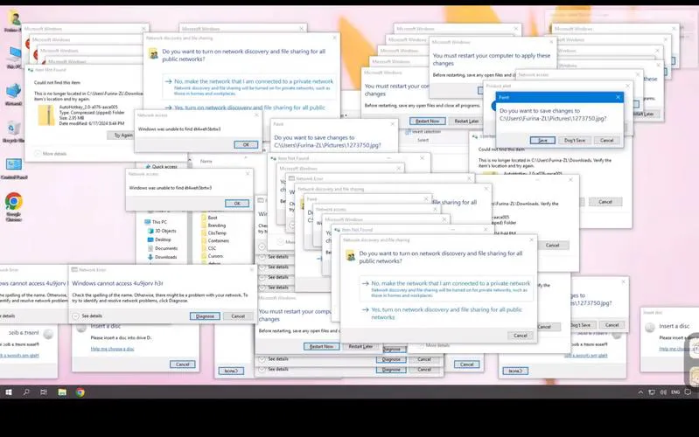Launch Google Chrome from the desktop
Screen dimensions: 699x437
(14, 206)
